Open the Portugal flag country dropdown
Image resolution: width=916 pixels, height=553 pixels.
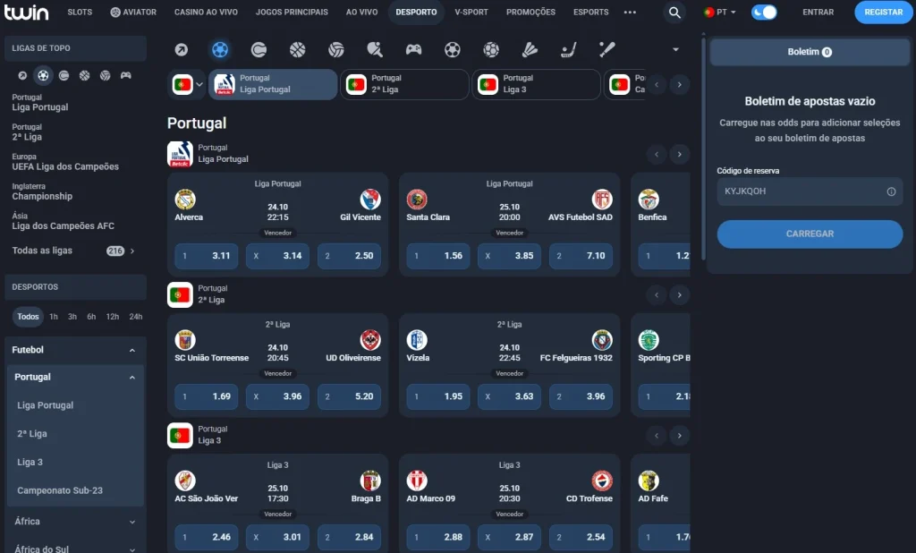pyautogui.click(x=187, y=85)
